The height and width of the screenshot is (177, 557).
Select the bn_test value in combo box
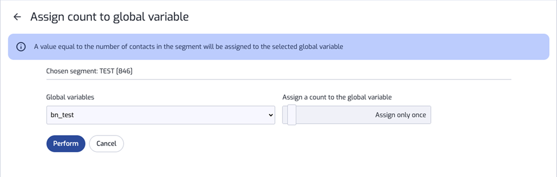[x=62, y=115]
